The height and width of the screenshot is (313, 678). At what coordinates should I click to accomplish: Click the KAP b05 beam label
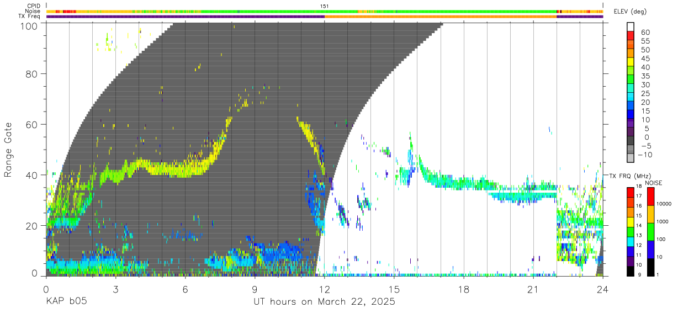click(x=66, y=303)
